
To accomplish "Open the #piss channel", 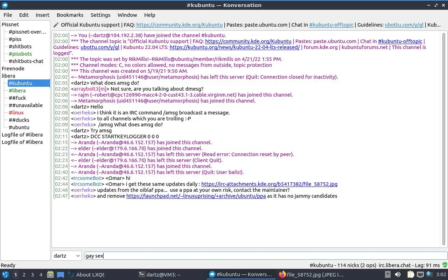I will [15, 39].
